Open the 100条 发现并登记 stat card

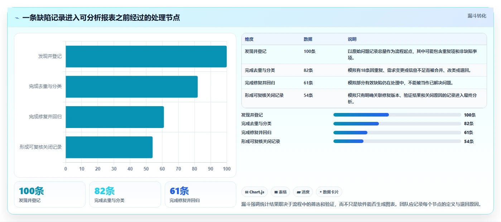coord(50,194)
